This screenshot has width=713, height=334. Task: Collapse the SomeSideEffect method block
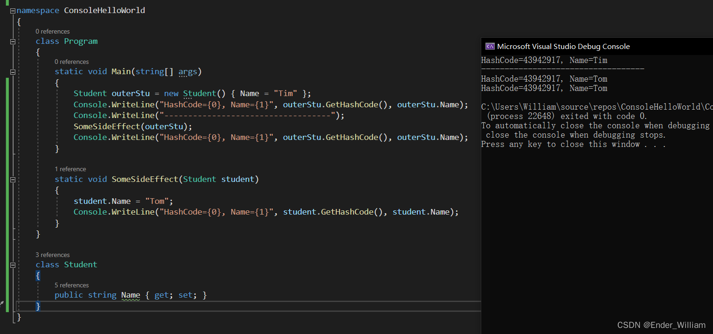[13, 180]
